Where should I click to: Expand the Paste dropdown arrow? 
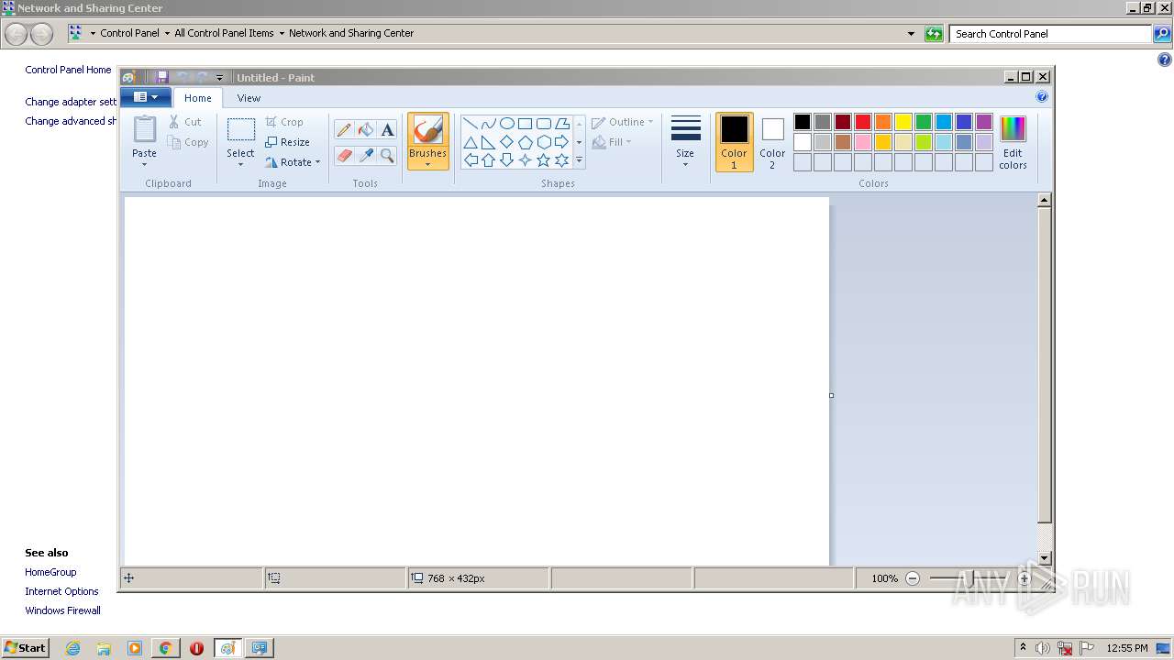pos(144,165)
